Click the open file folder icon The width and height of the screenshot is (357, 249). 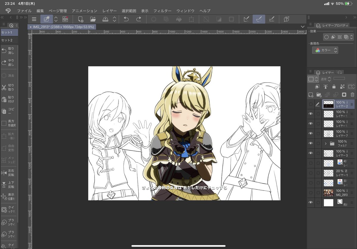(93, 19)
